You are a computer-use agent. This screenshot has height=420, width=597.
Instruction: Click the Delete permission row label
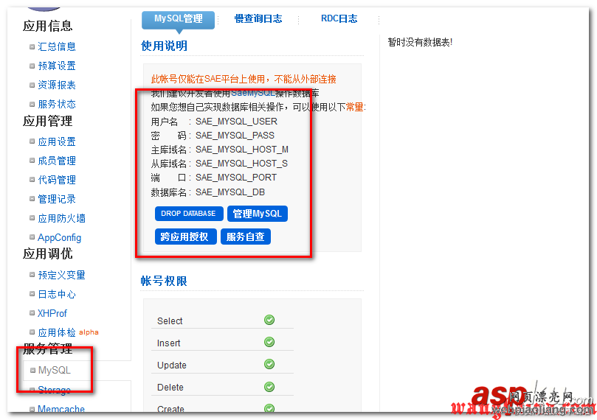pyautogui.click(x=170, y=388)
